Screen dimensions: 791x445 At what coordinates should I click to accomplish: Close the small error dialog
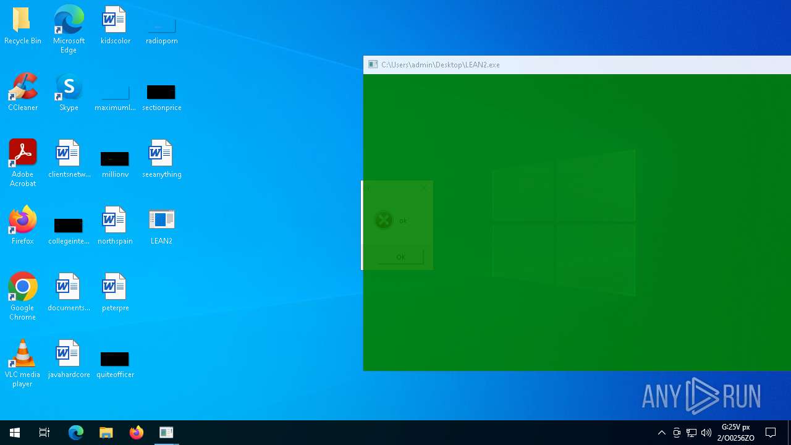point(423,188)
